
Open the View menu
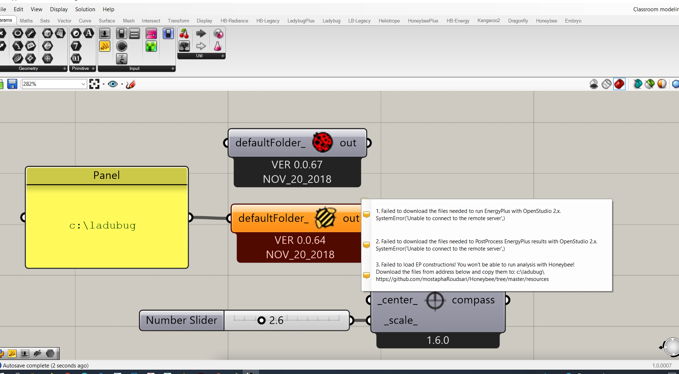point(36,9)
